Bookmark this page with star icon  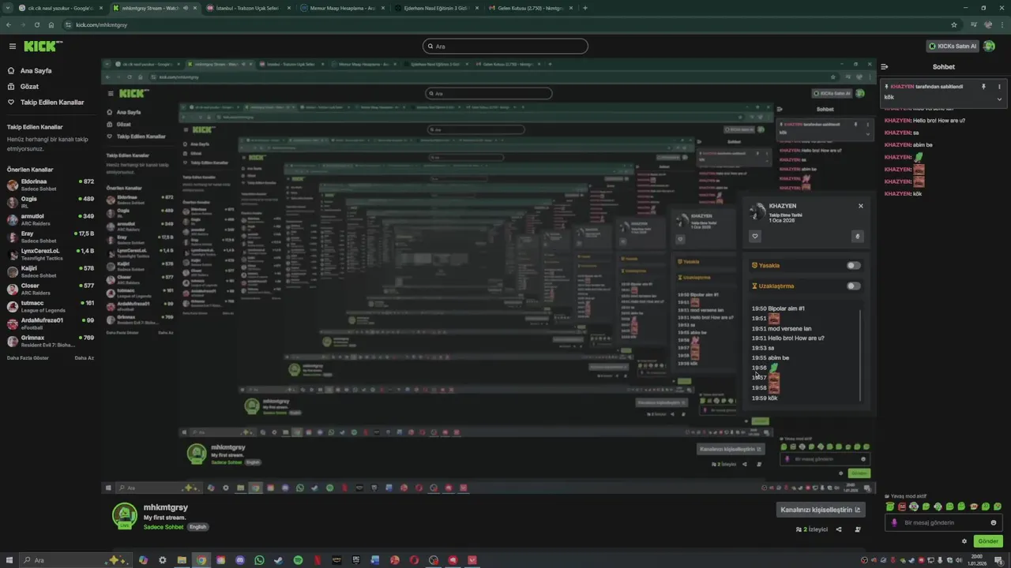click(954, 24)
